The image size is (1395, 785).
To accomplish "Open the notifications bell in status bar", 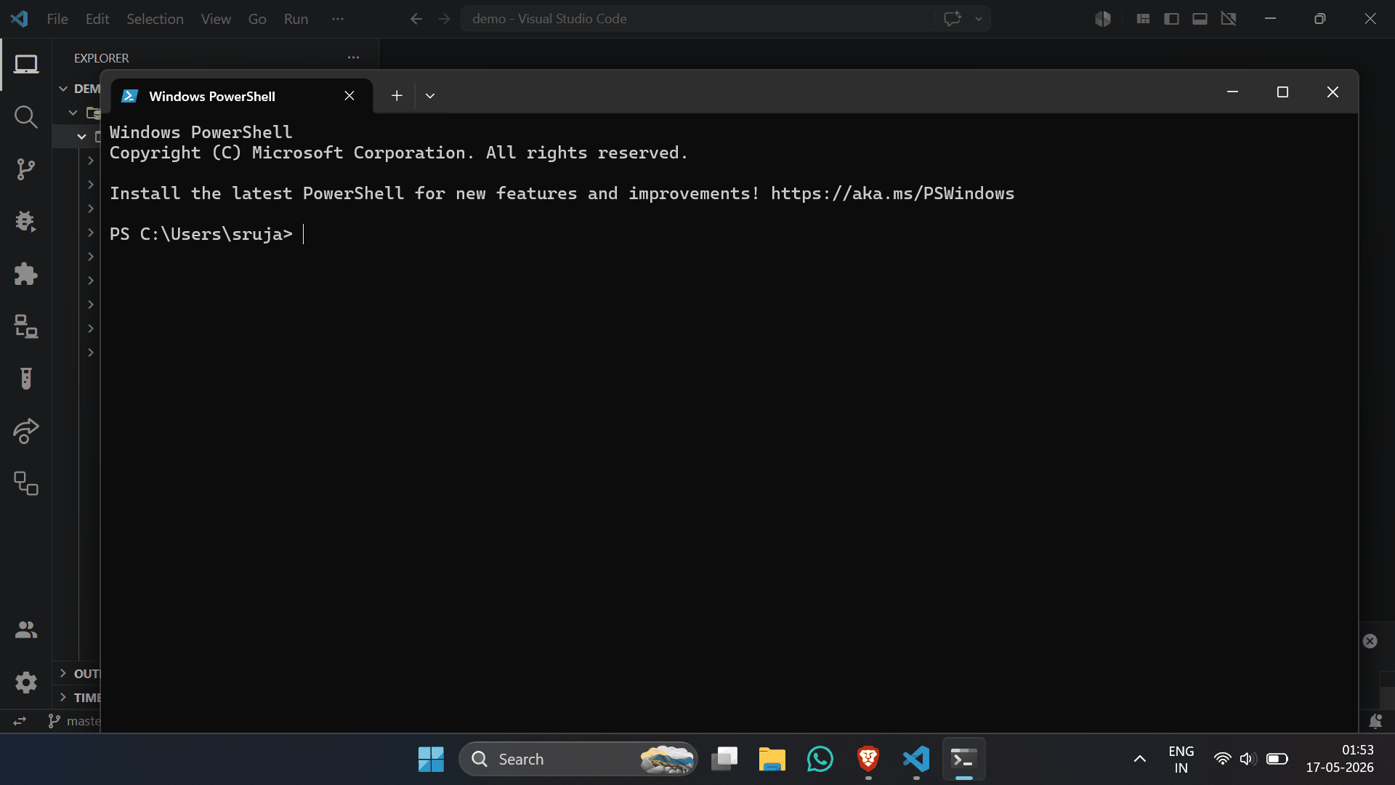I will 1375,721.
